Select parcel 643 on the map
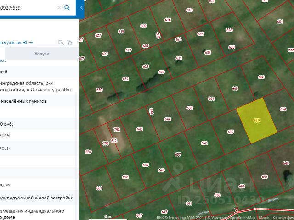294x220 pixels. pyautogui.click(x=140, y=129)
